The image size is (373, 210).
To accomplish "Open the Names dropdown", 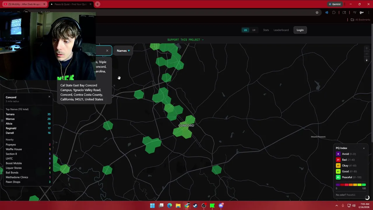I will click(x=123, y=51).
